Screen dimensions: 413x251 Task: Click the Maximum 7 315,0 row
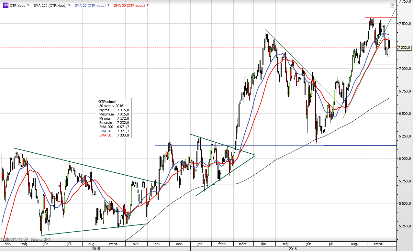point(114,114)
